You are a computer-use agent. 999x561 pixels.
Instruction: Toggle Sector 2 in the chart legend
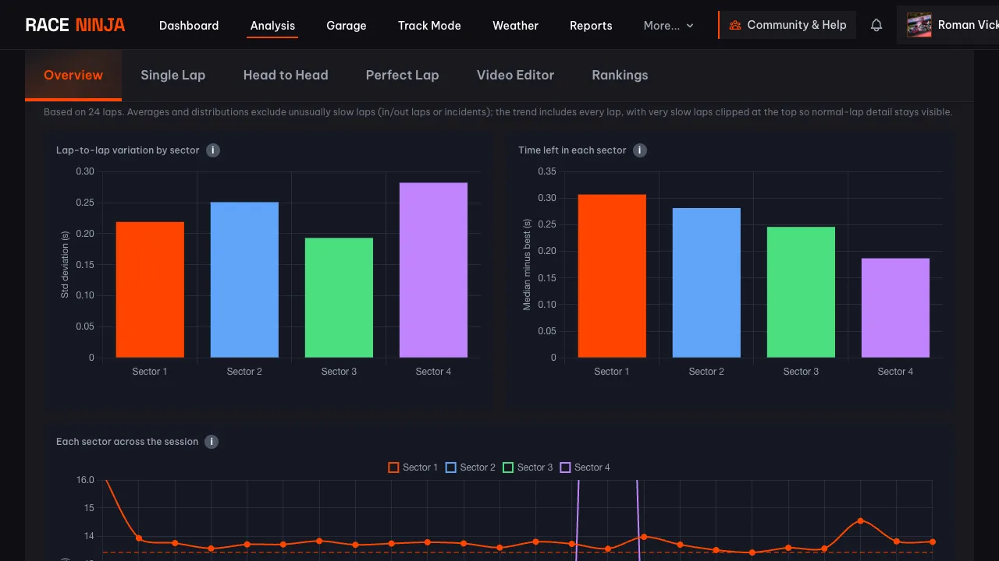click(x=470, y=467)
